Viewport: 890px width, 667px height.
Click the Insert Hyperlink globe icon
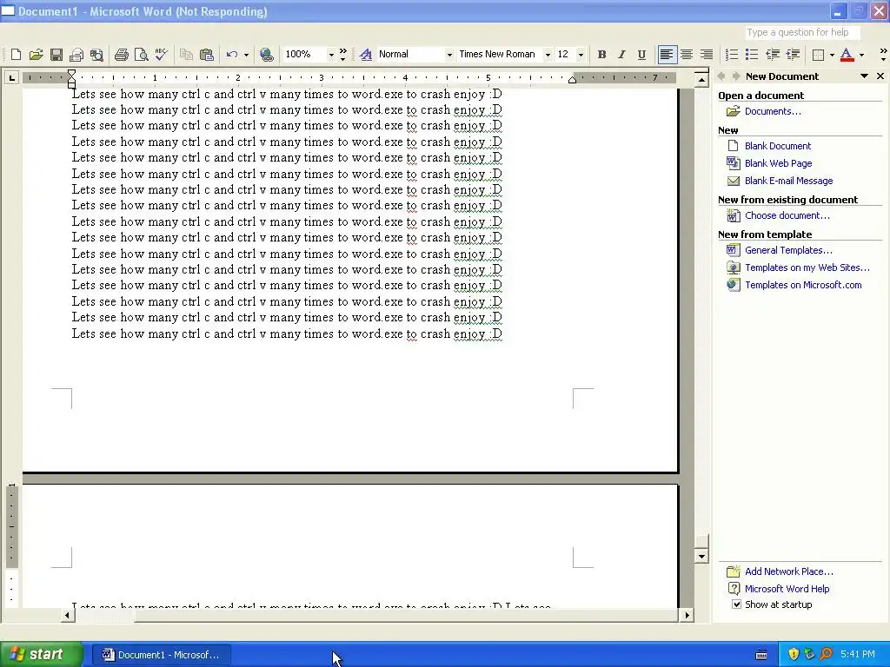tap(266, 55)
